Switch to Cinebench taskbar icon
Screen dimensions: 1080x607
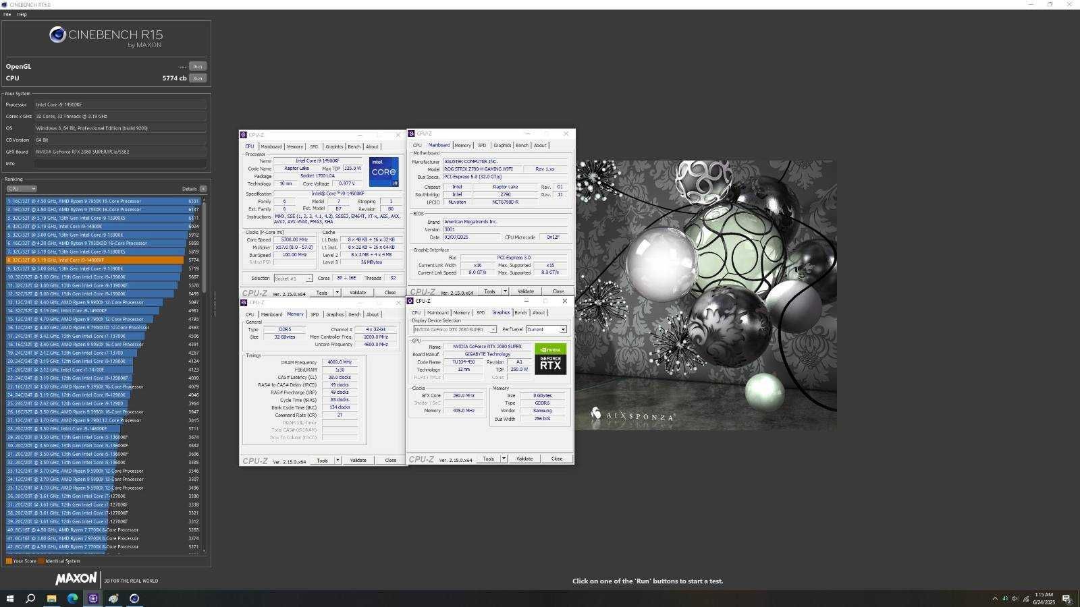coord(134,598)
